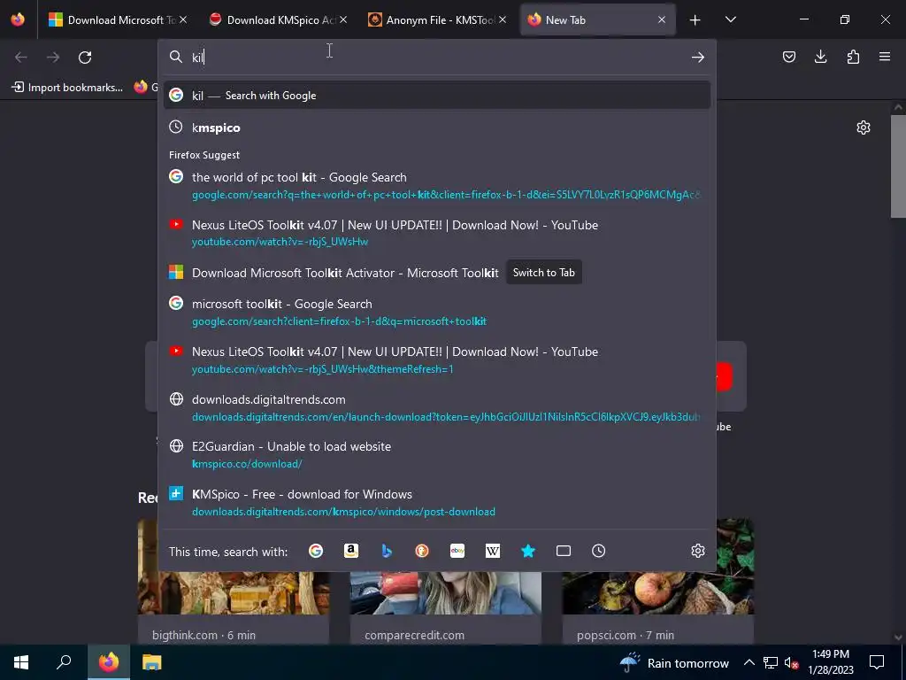Open the comparecredit.com story thumbnail

(446, 593)
